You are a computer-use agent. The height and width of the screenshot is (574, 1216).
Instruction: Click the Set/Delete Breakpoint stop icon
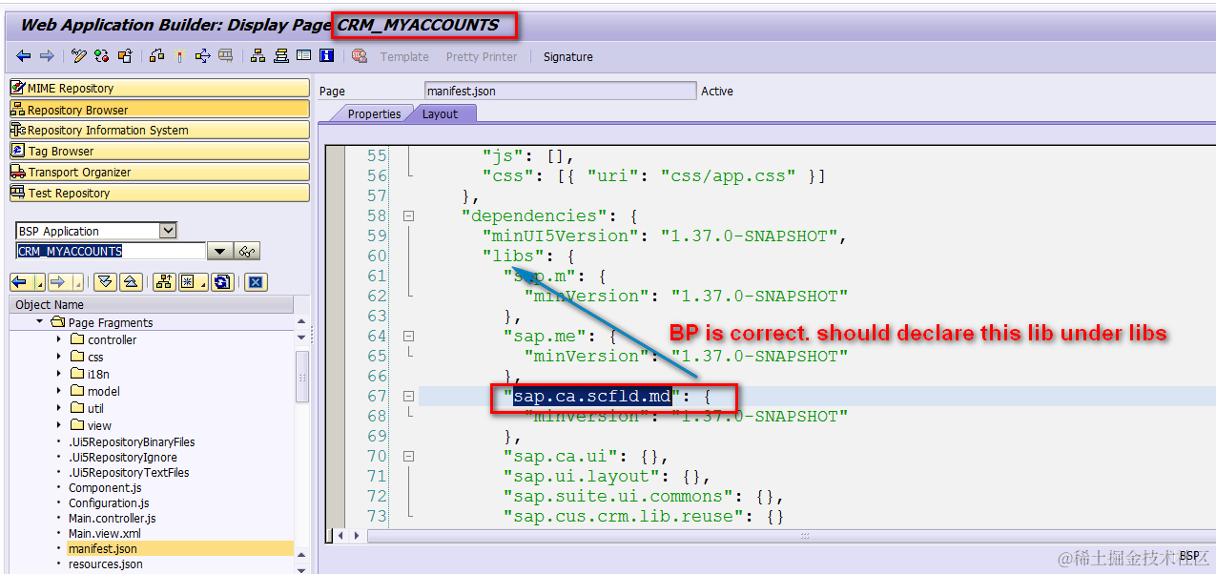(359, 56)
